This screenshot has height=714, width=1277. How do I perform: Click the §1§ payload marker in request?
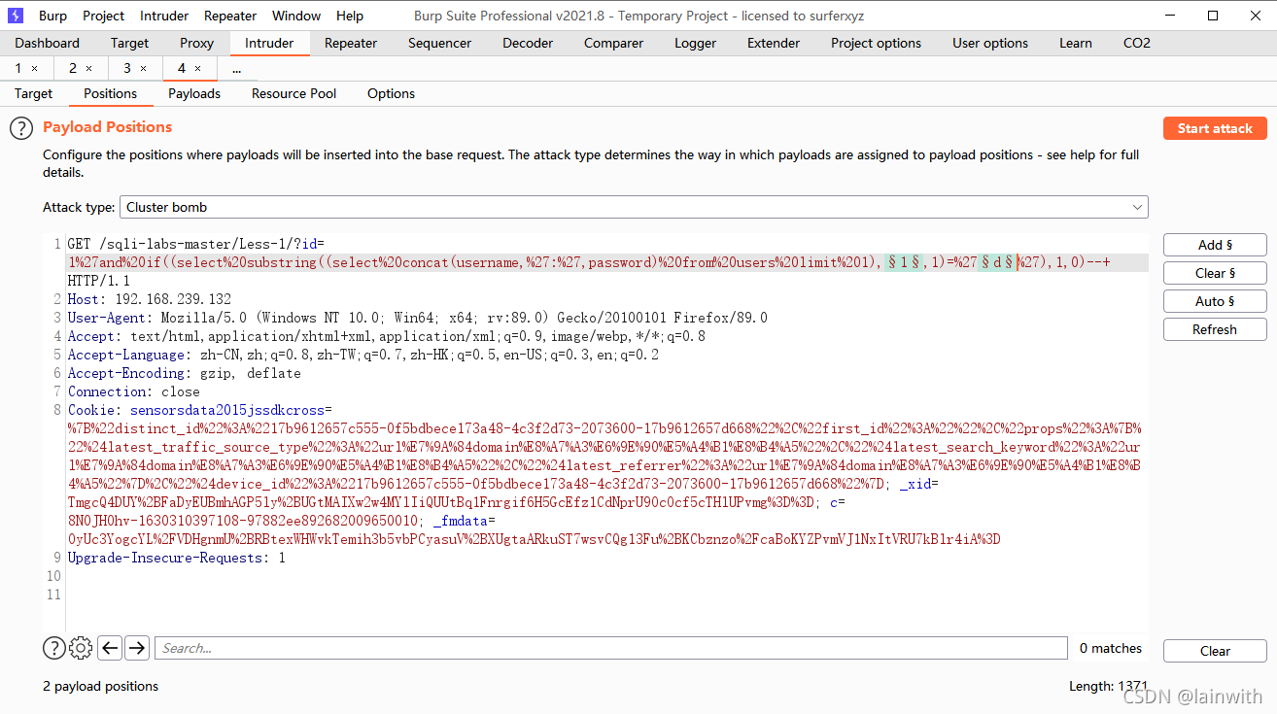pyautogui.click(x=905, y=262)
